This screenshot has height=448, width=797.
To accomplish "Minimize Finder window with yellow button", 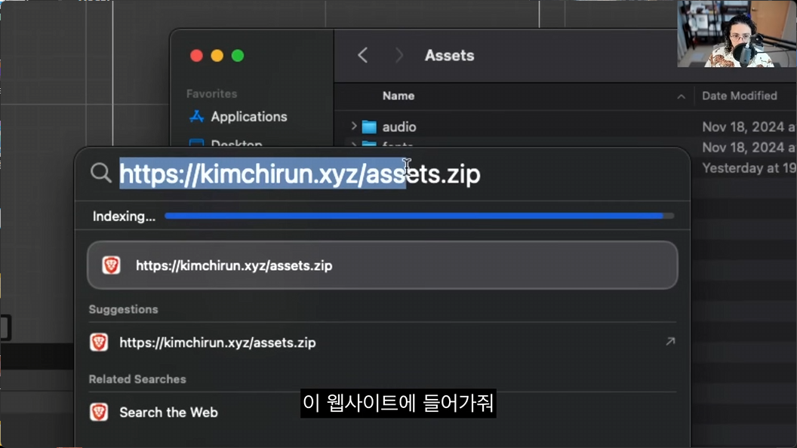I will coord(217,55).
